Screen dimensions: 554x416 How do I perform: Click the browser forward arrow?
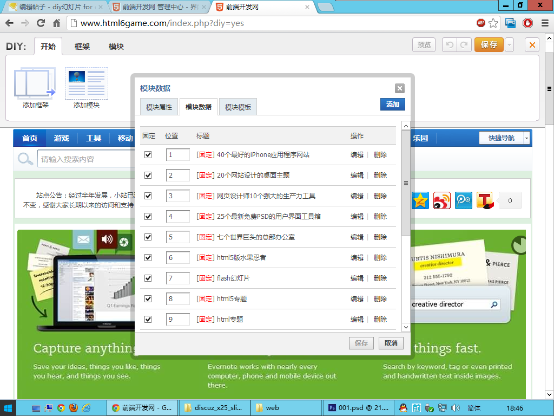point(25,23)
